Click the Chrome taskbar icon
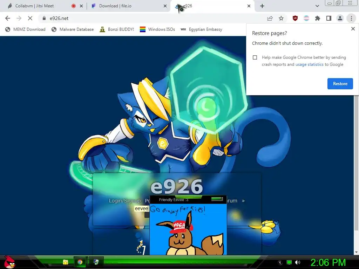Viewport: 359px width, 269px height. 80,262
